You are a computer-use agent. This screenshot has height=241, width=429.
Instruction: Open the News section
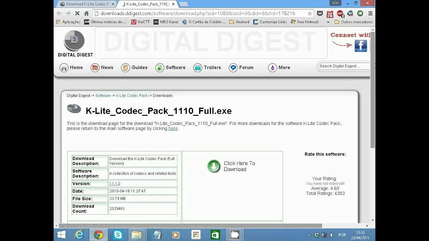(x=102, y=68)
